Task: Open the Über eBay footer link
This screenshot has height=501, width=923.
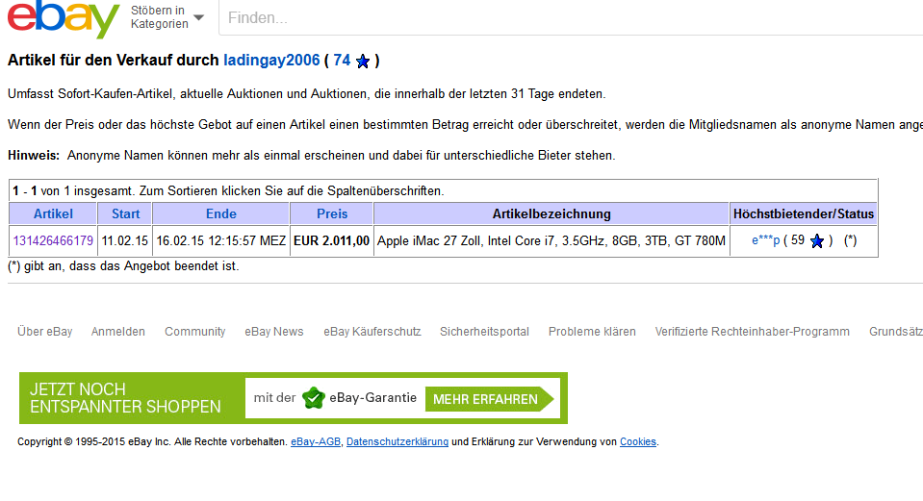Action: [x=44, y=332]
